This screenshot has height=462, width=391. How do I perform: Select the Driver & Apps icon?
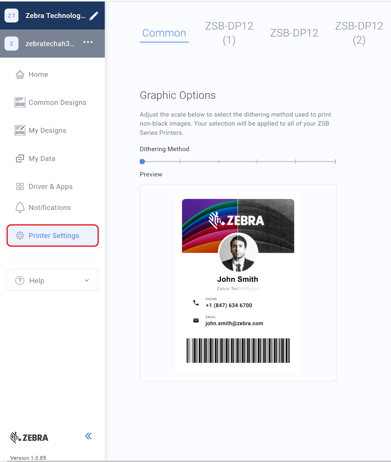(20, 186)
